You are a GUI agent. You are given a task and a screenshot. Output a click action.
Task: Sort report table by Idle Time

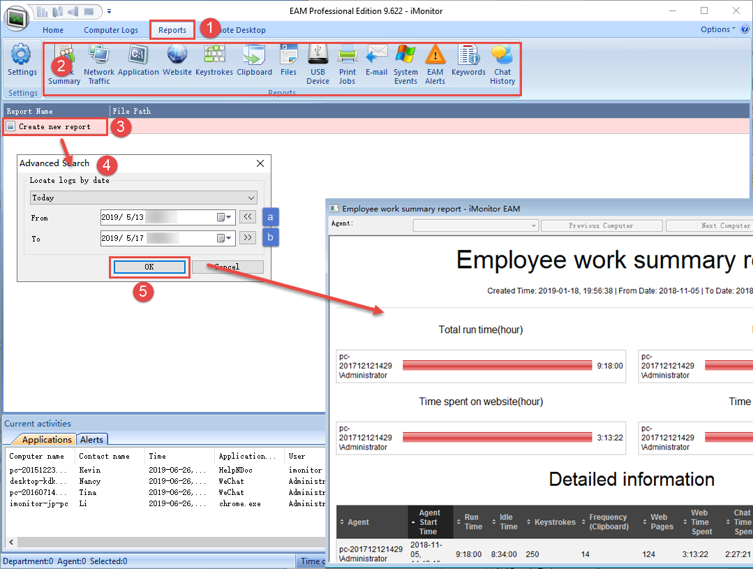point(506,522)
